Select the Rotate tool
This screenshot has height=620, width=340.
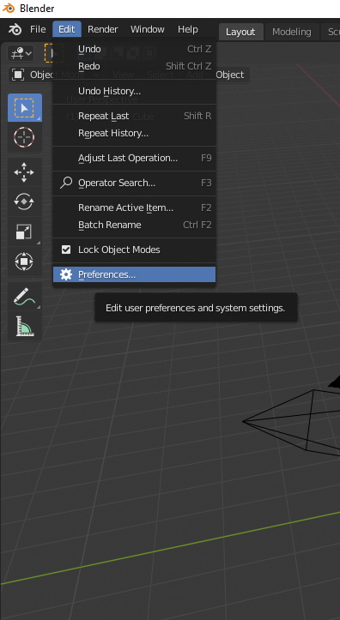[x=24, y=202]
